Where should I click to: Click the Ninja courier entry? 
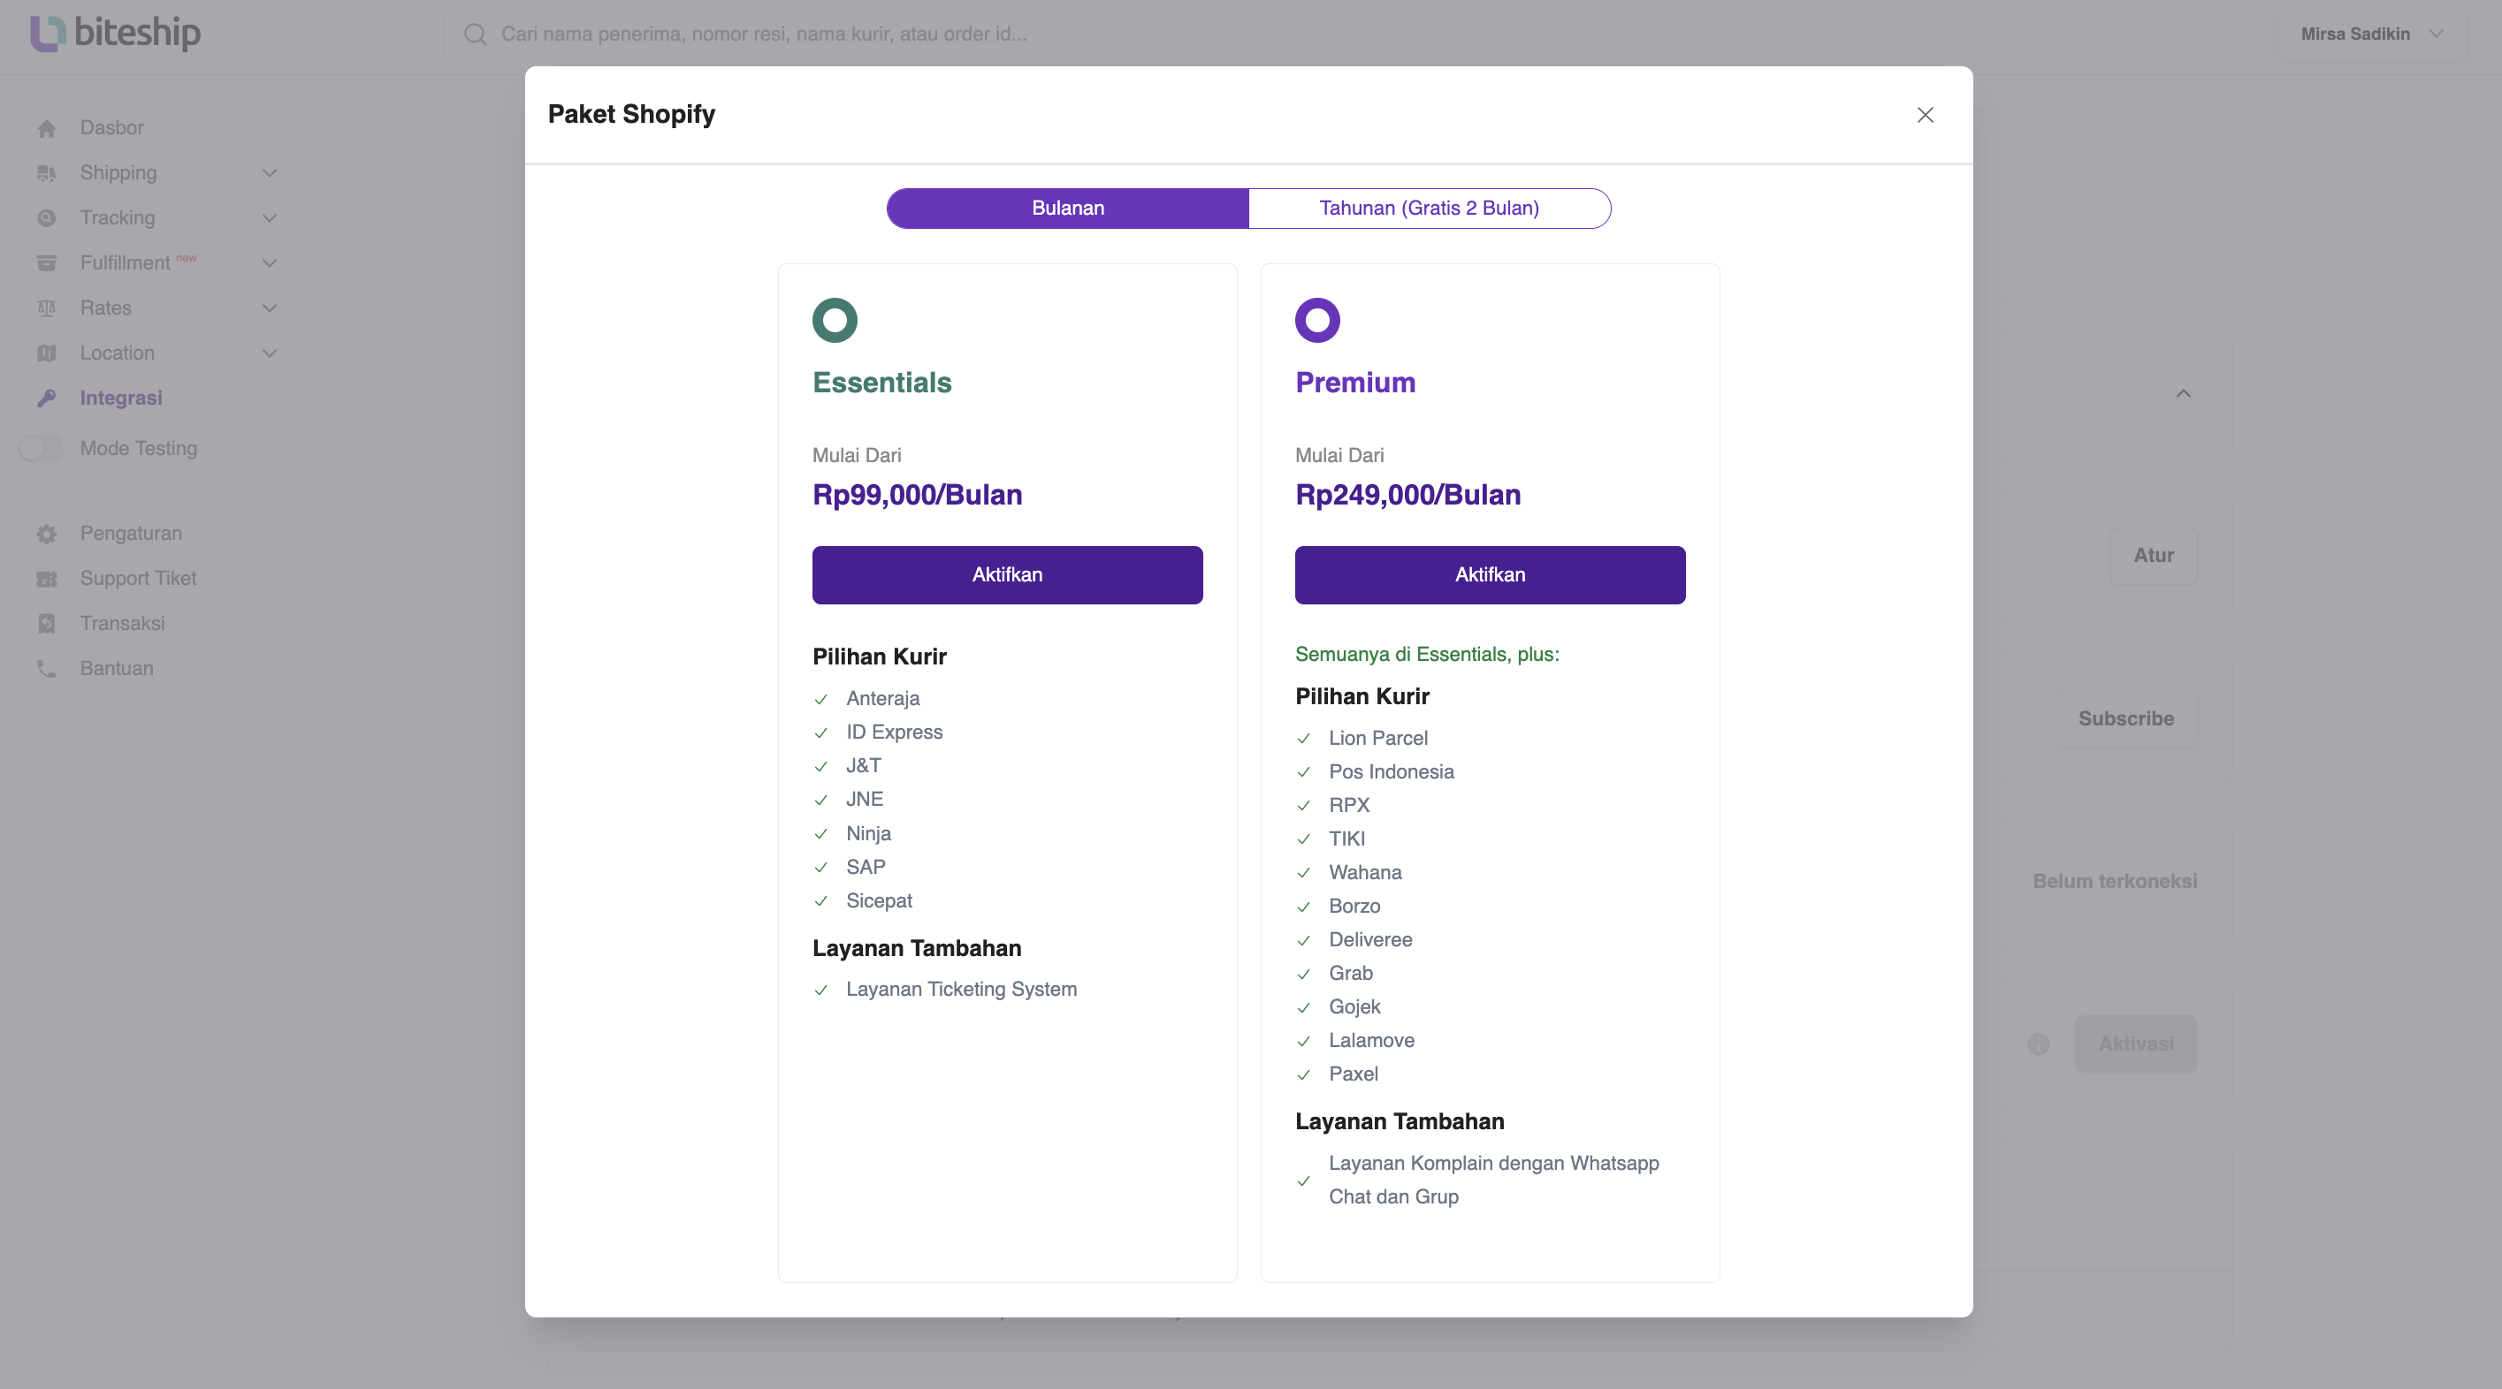pyautogui.click(x=868, y=833)
